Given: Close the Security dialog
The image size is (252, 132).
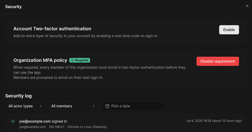Looking at the screenshot, I should (x=247, y=6).
